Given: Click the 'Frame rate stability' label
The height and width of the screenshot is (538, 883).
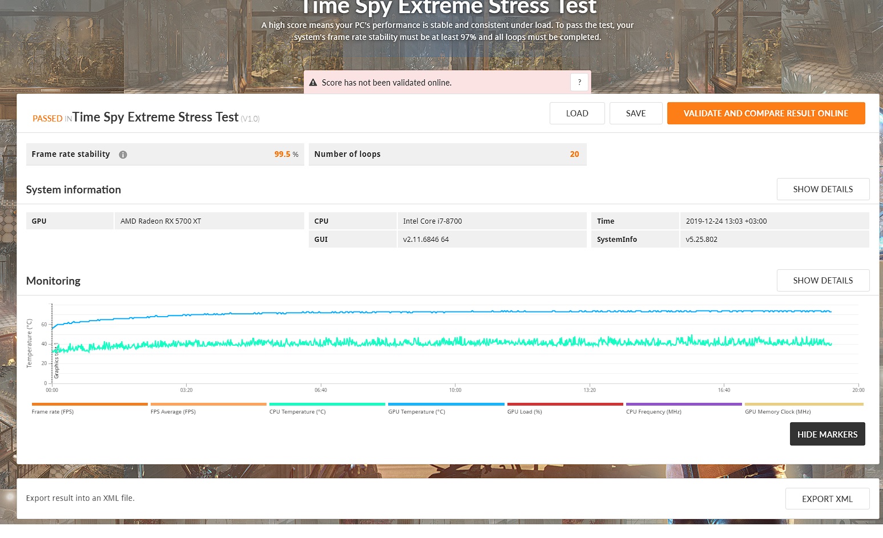Looking at the screenshot, I should (x=71, y=154).
